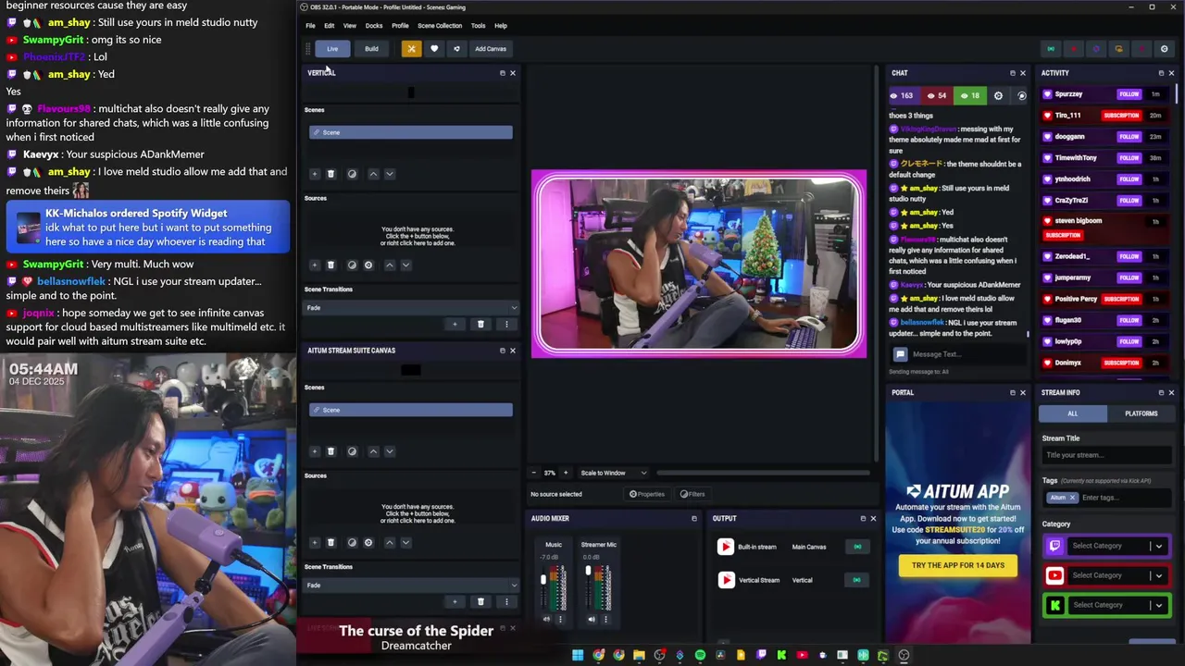1185x666 pixels.
Task: Open the Tools menu
Action: [x=478, y=26]
